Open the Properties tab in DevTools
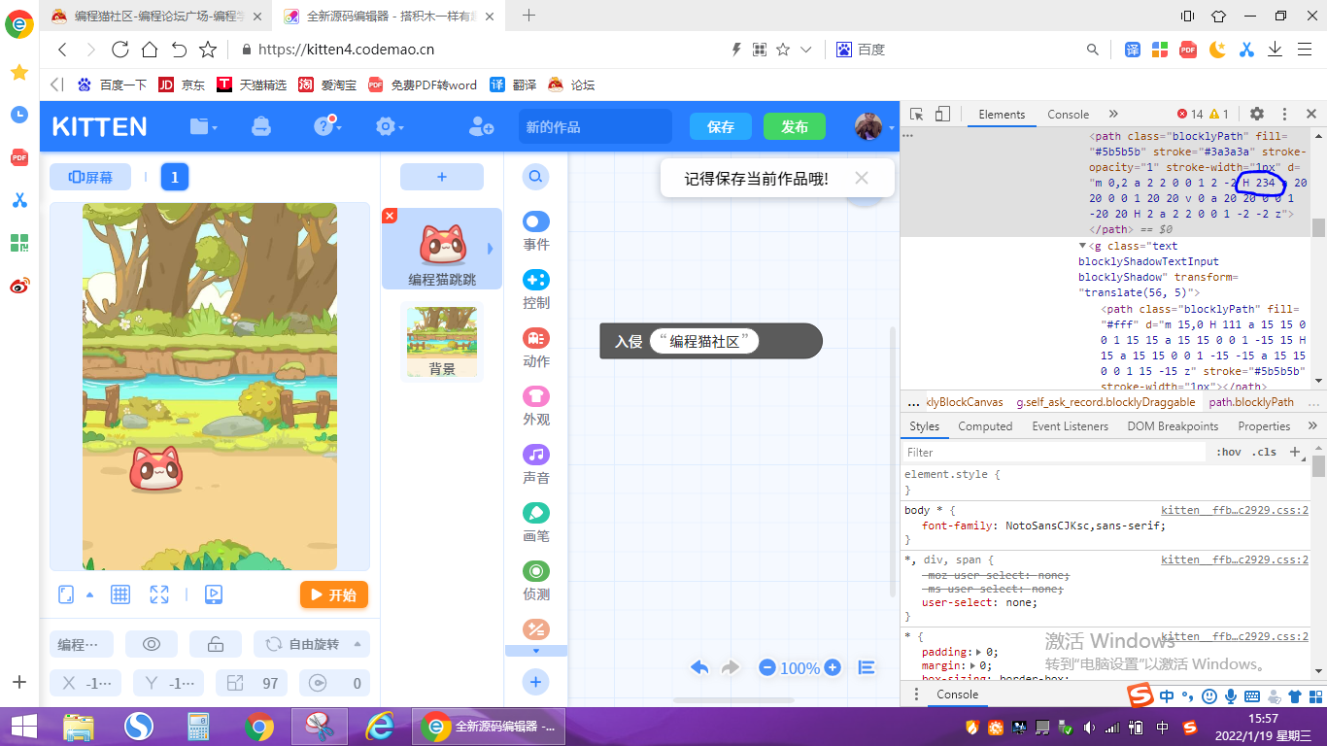 tap(1264, 425)
